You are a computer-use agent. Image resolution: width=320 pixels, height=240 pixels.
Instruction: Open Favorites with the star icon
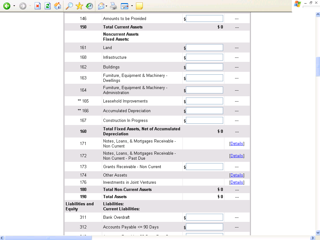[79, 6]
